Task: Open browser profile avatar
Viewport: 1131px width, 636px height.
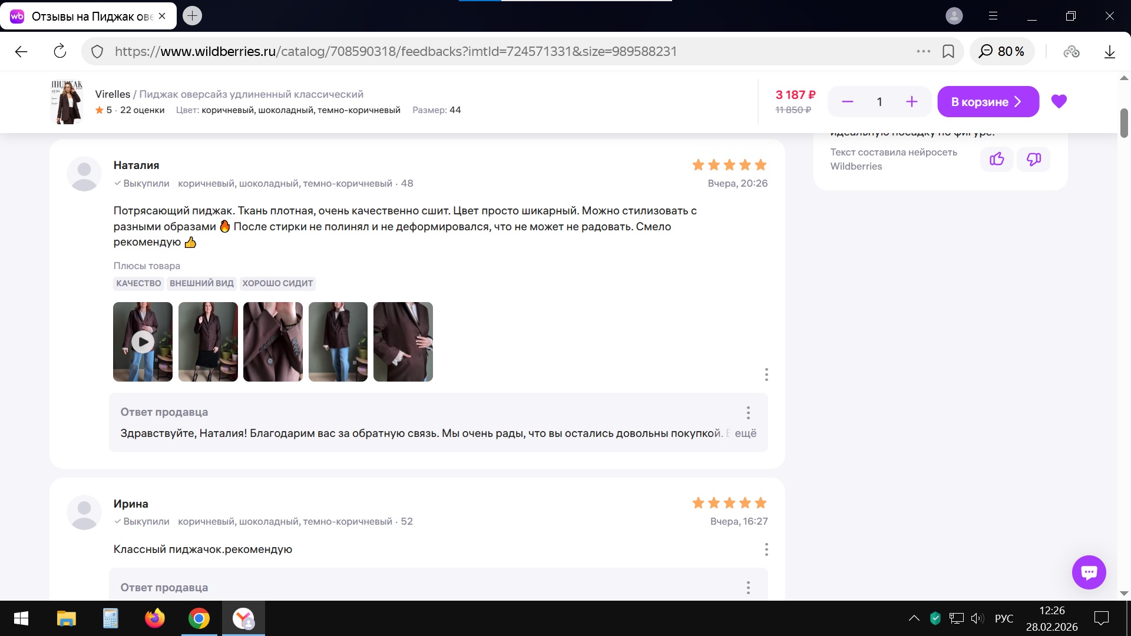Action: [x=954, y=16]
